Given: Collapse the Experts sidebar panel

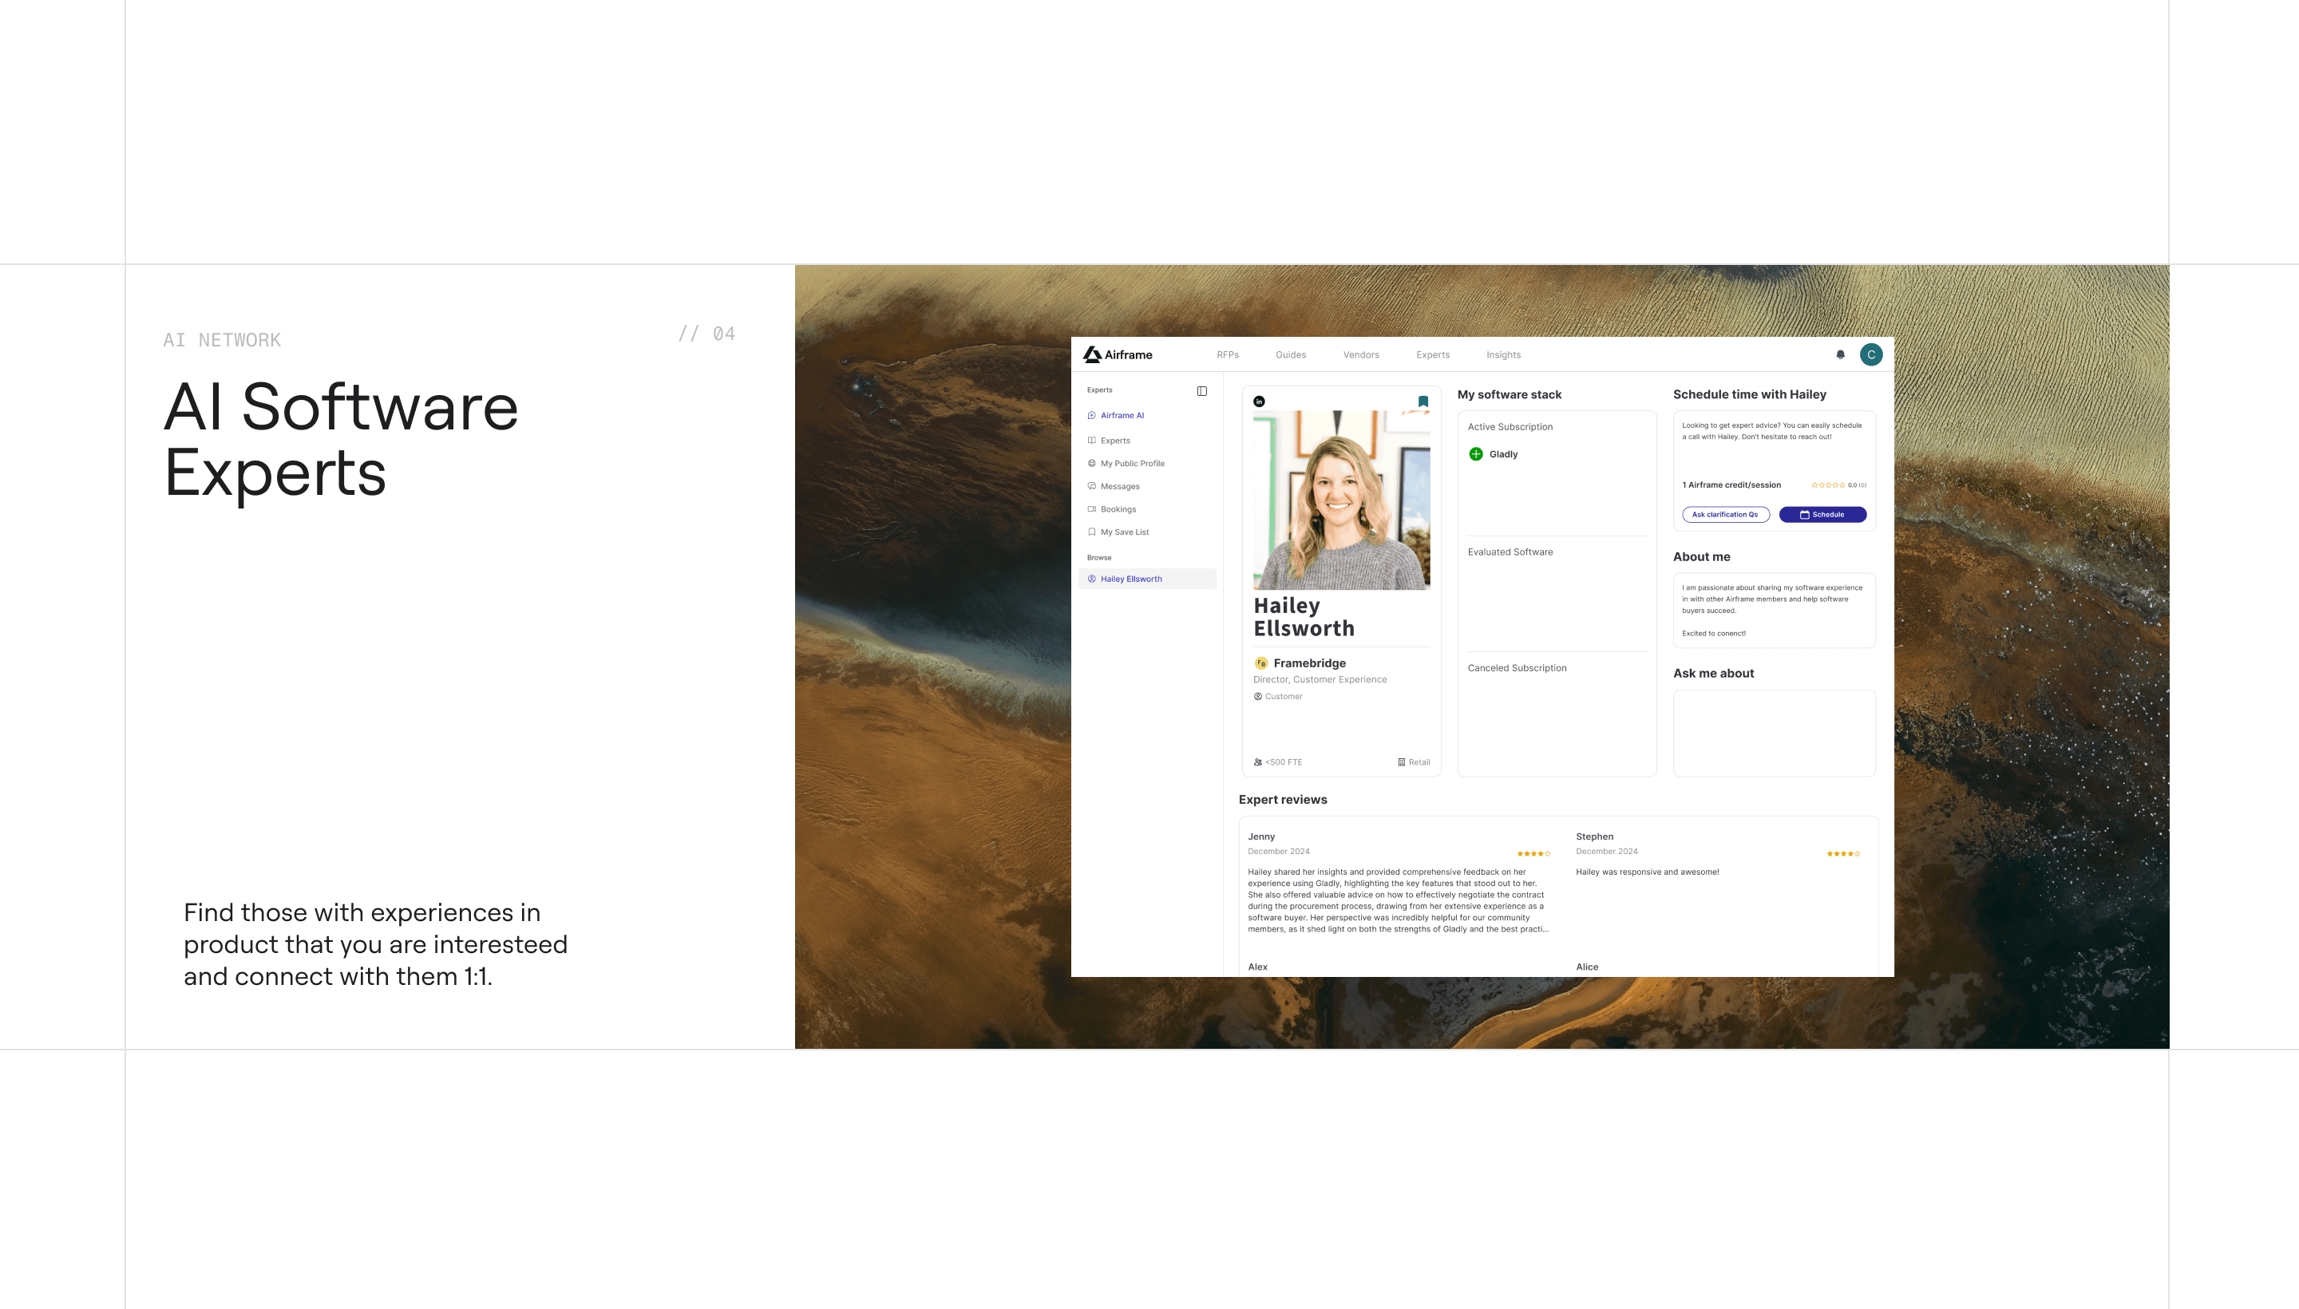Looking at the screenshot, I should [1202, 390].
